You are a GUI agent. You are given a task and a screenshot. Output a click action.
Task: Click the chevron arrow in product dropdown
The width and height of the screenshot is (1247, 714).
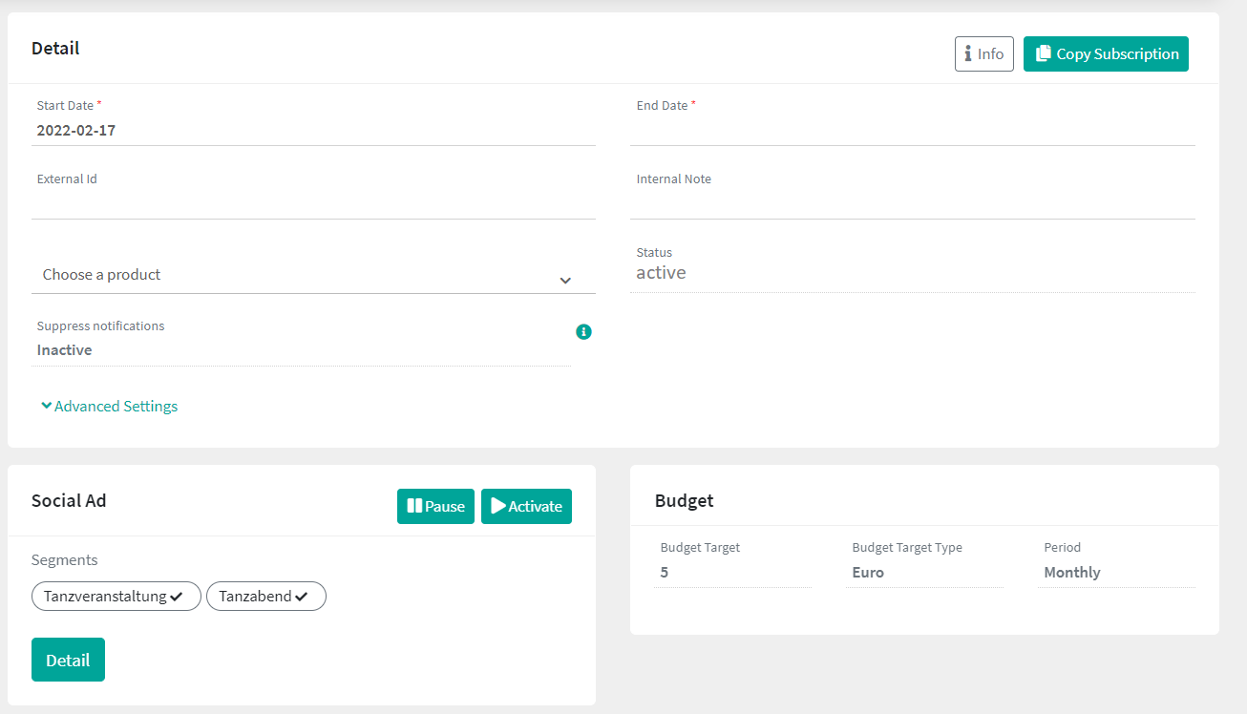[x=565, y=281]
